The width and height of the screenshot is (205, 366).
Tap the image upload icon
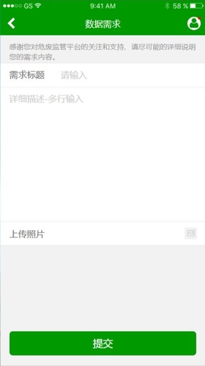point(191,233)
